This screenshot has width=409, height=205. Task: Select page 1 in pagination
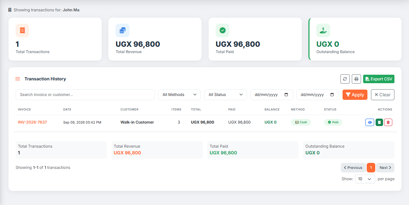click(x=371, y=167)
